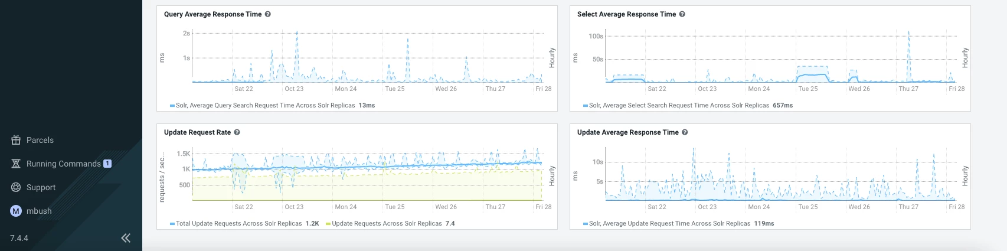Open Update Request Rate chart title
1007x251 pixels.
(x=197, y=132)
